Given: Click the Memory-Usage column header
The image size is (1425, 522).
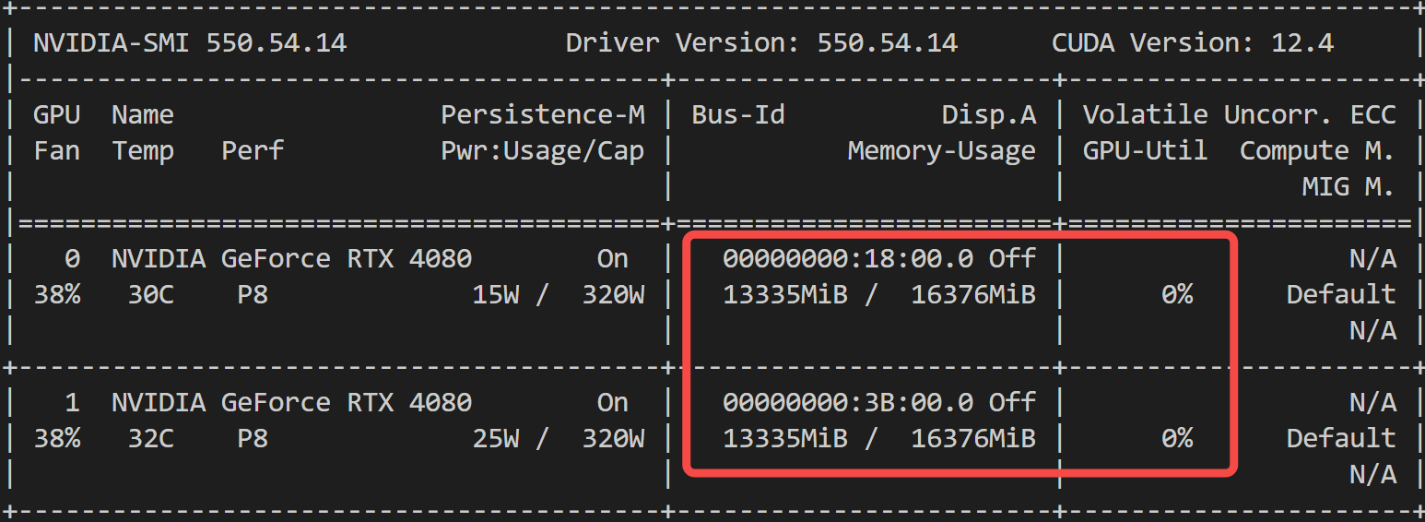Looking at the screenshot, I should (942, 150).
